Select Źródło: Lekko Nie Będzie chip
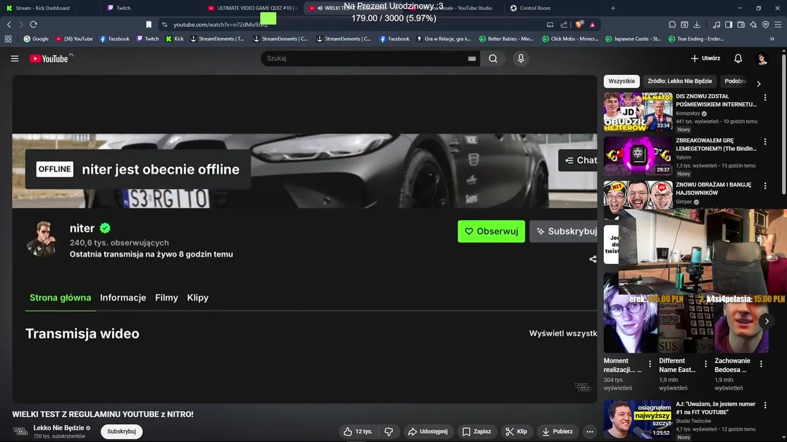 click(x=679, y=81)
